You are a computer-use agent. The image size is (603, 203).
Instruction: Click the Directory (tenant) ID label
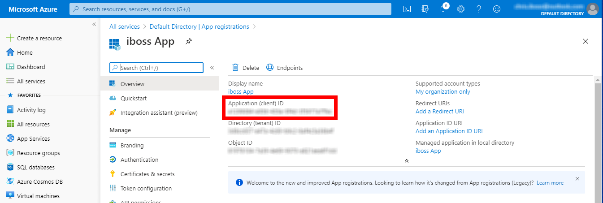[x=254, y=123]
